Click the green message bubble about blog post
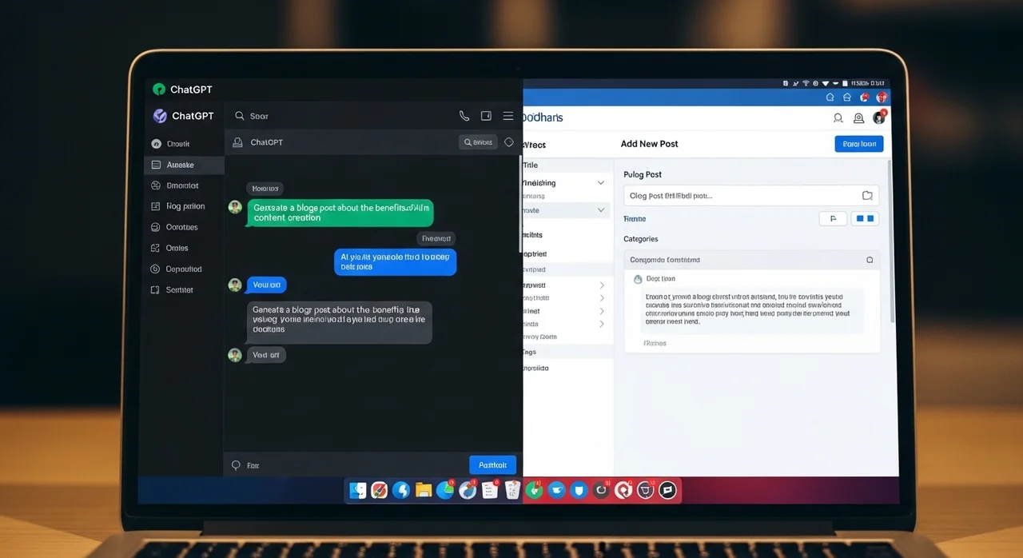The width and height of the screenshot is (1023, 558). (340, 213)
